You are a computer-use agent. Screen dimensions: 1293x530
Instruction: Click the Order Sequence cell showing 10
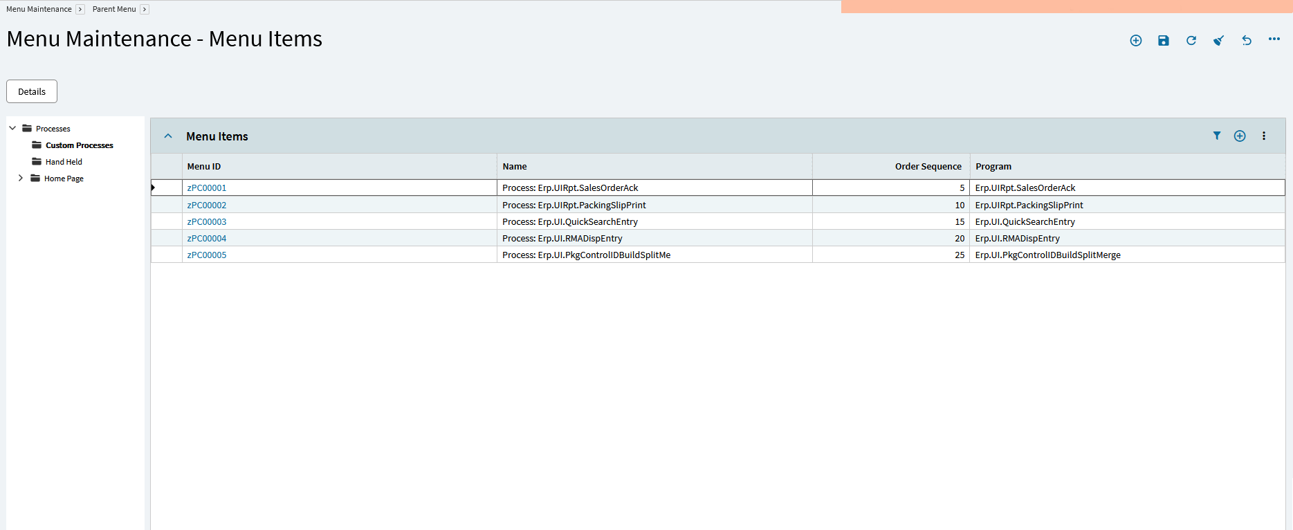(x=891, y=205)
